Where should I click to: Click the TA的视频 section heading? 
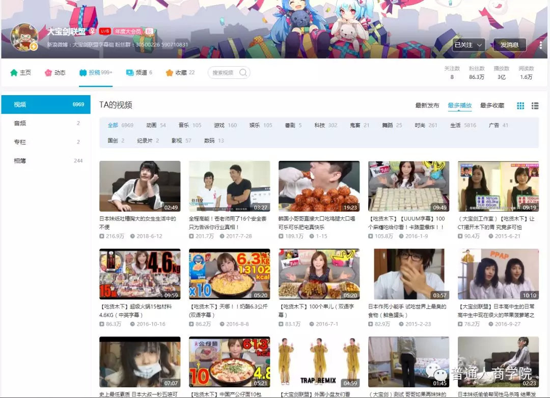[x=116, y=105]
